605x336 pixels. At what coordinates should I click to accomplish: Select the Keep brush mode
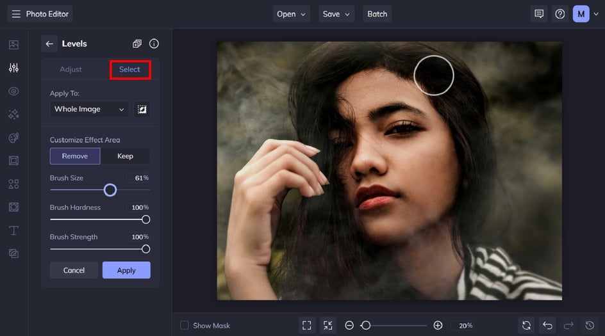point(125,156)
